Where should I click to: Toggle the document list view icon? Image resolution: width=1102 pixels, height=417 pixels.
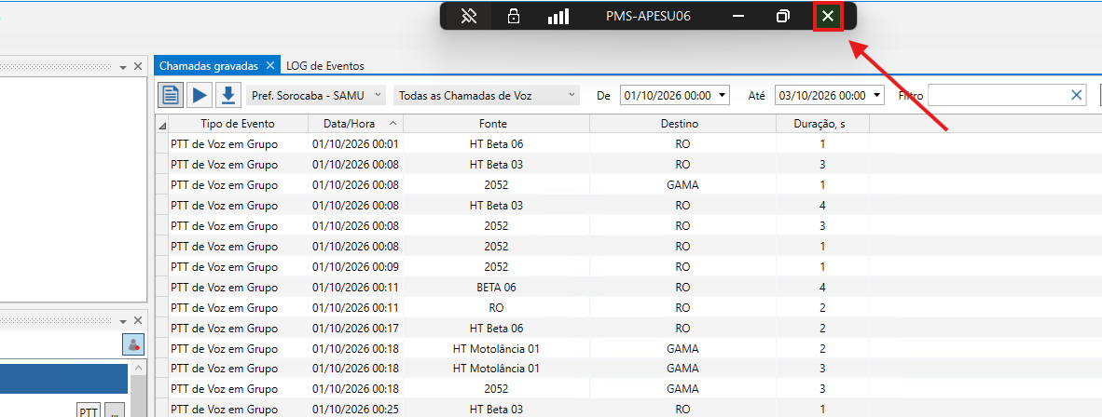click(x=171, y=95)
